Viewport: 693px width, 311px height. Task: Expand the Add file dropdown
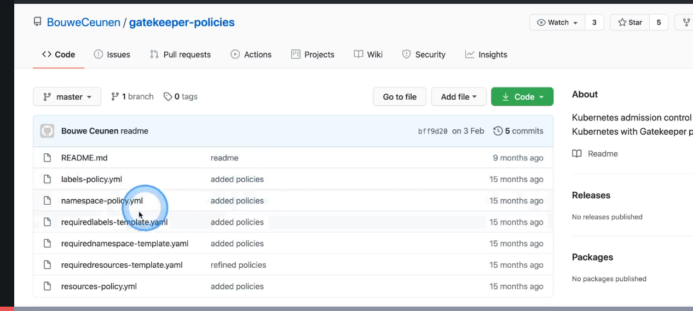pos(459,97)
